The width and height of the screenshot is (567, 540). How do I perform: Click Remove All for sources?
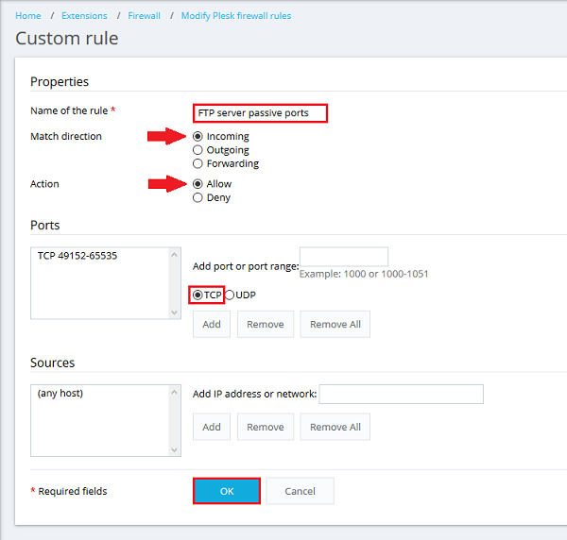(x=335, y=427)
